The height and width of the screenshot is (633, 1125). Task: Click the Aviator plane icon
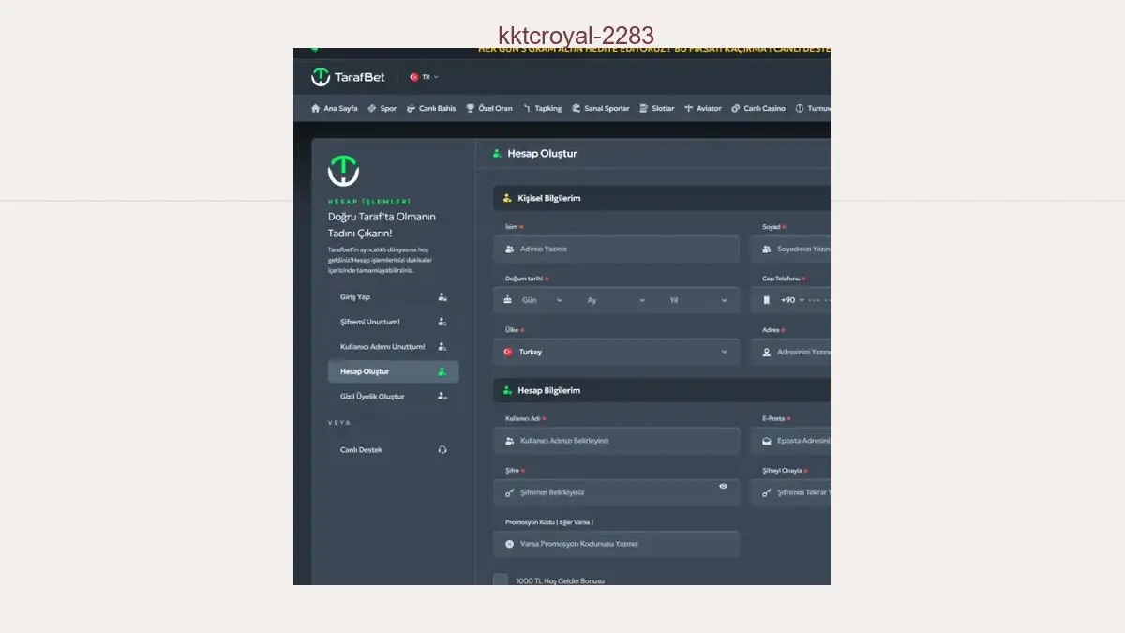click(689, 109)
